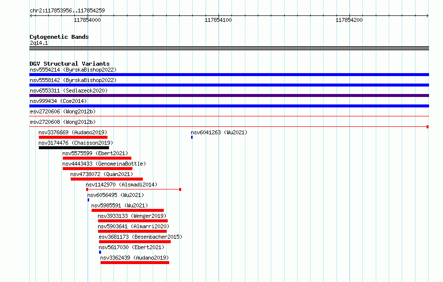The width and height of the screenshot is (443, 282).
Task: Select nsv5903641 (Almarri2020) label
Action: pos(133,226)
